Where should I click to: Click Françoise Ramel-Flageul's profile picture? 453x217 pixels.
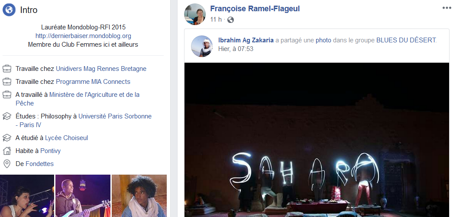(195, 14)
